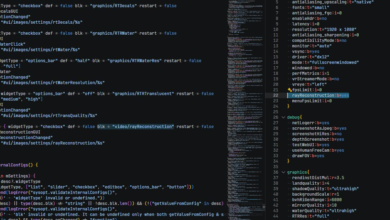390x220 pixels.
Task: Click the "options_bar" string in widget list
Action: 145,187
